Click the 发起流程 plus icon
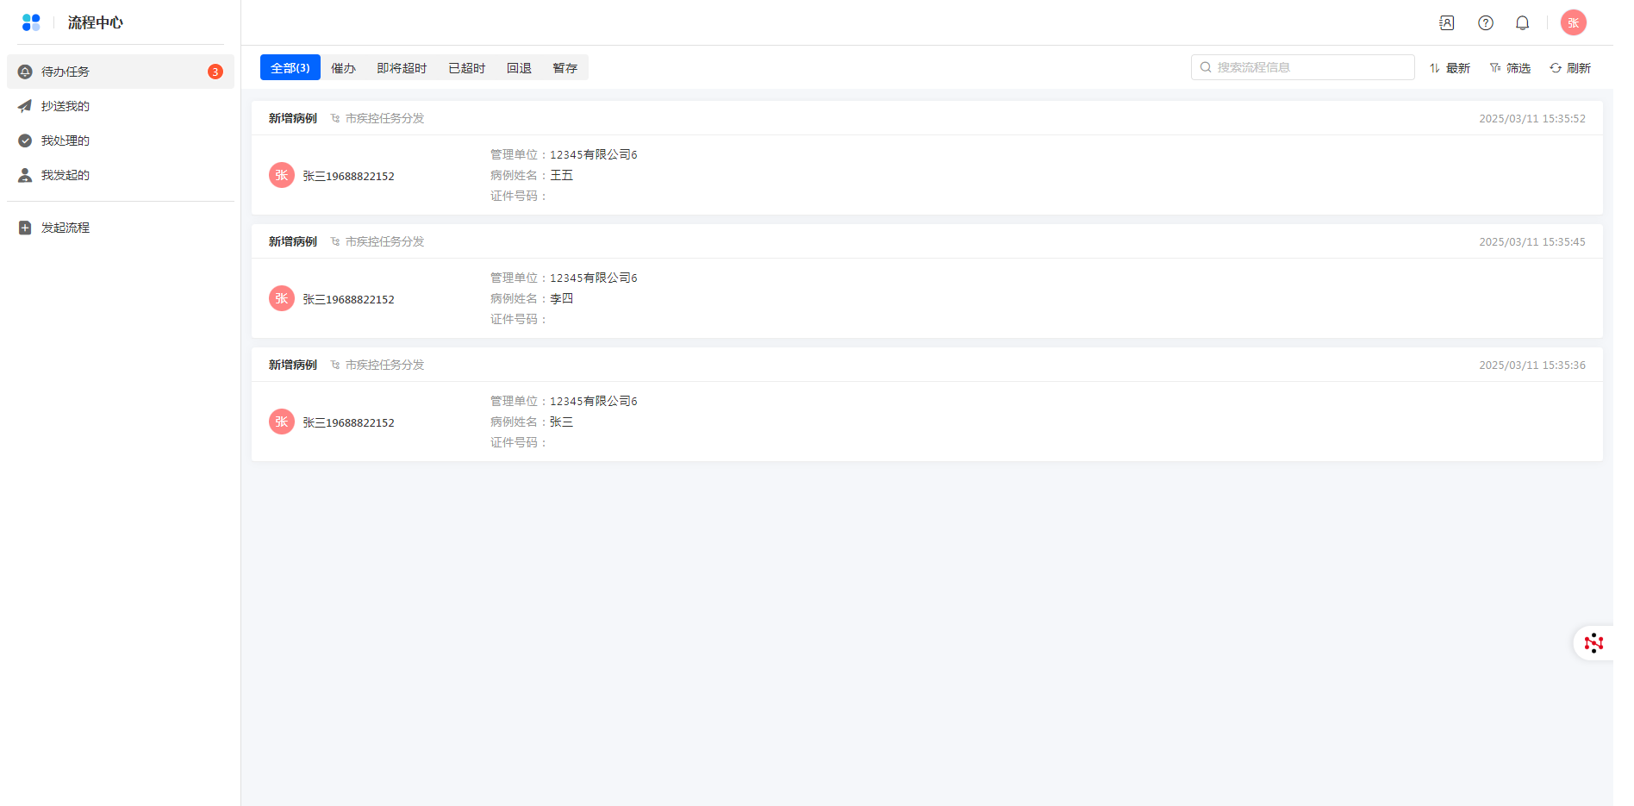This screenshot has height=806, width=1634. 25,228
